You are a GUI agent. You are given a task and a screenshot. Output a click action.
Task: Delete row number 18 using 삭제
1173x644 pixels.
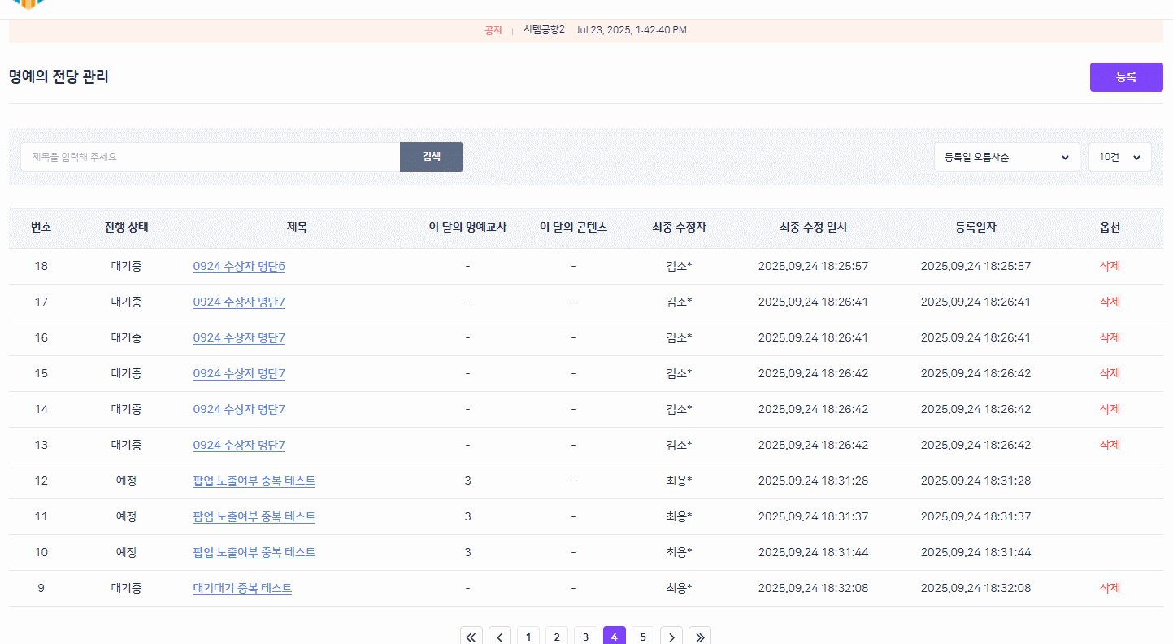[1110, 266]
